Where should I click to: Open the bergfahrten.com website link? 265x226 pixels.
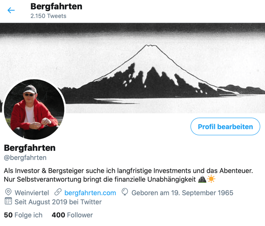point(90,193)
